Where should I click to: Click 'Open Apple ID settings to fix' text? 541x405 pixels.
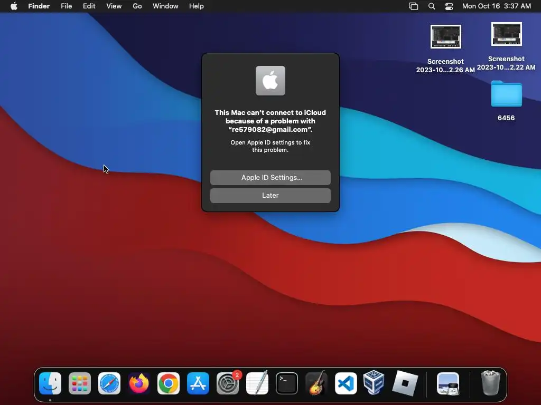tap(270, 142)
